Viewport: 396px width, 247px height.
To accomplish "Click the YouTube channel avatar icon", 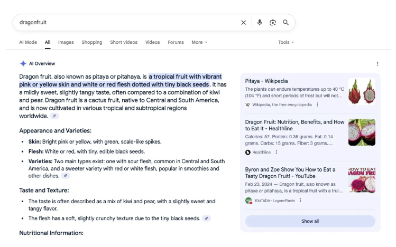I will pyautogui.click(x=249, y=201).
